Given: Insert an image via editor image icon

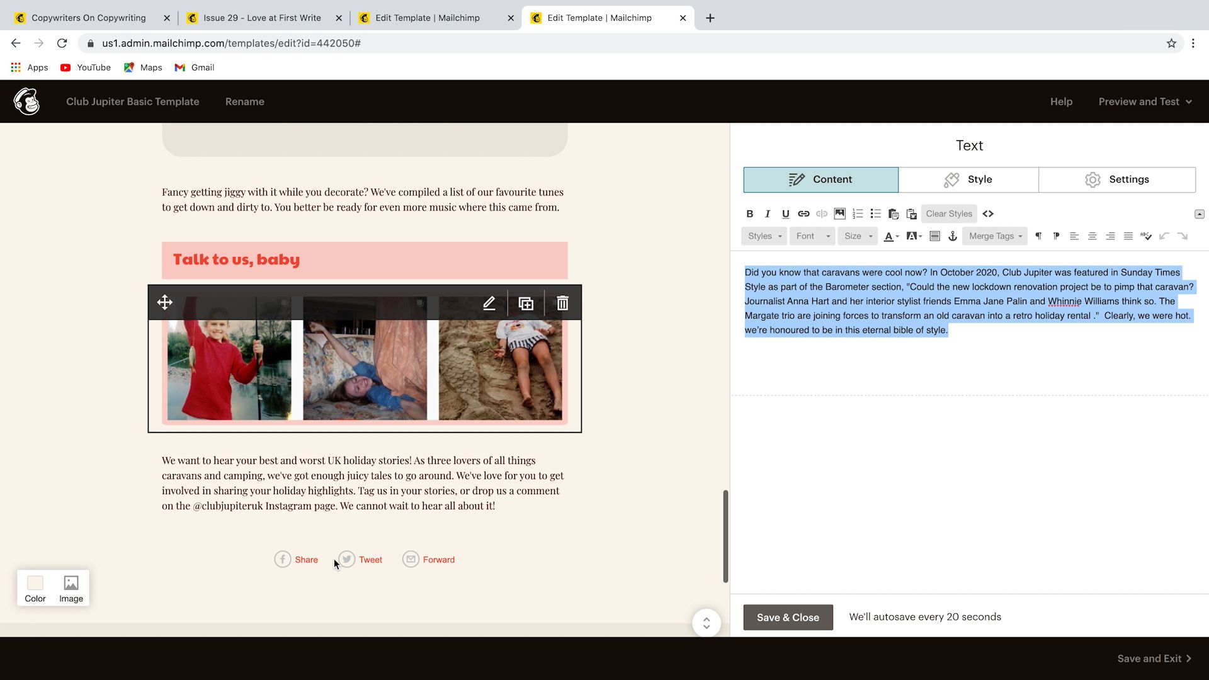Looking at the screenshot, I should (x=839, y=214).
